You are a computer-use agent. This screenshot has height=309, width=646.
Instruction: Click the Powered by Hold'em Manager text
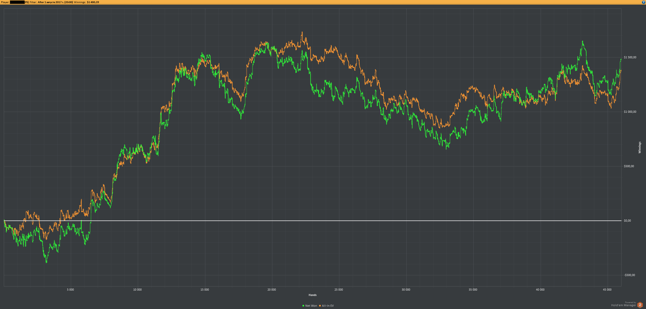(623, 305)
